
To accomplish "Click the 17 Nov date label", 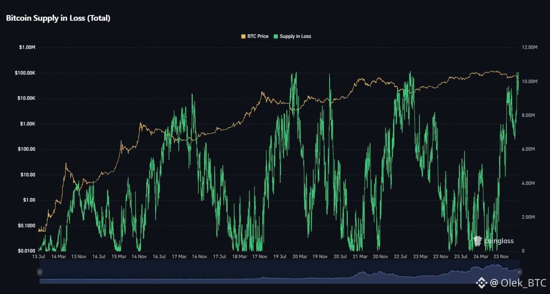I will pos(260,257).
